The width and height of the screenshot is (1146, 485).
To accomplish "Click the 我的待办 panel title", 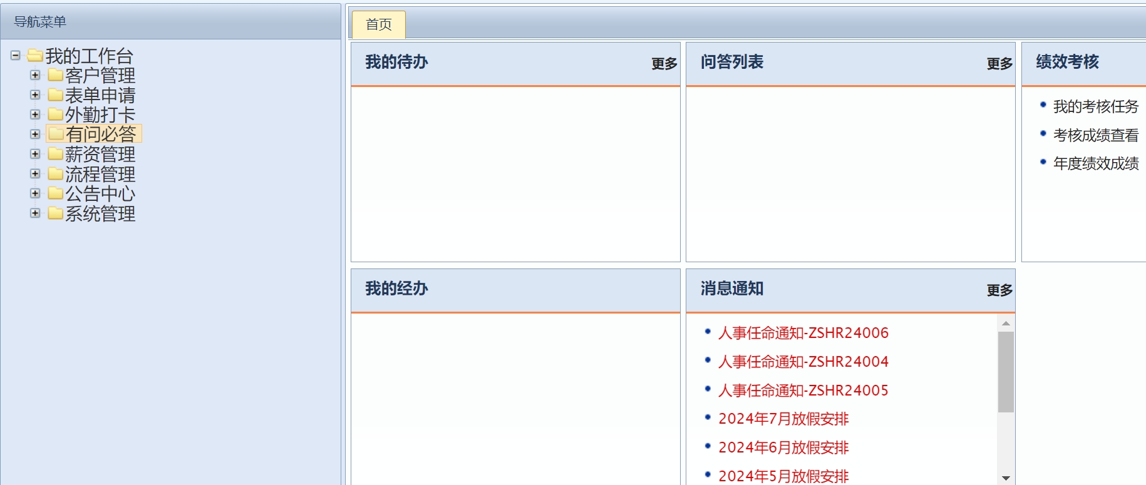I will click(396, 62).
